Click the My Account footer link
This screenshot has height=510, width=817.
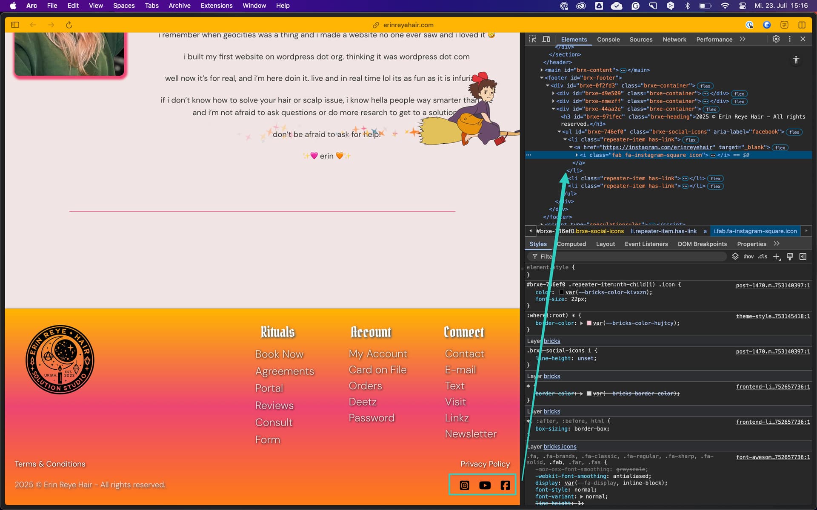(x=378, y=354)
